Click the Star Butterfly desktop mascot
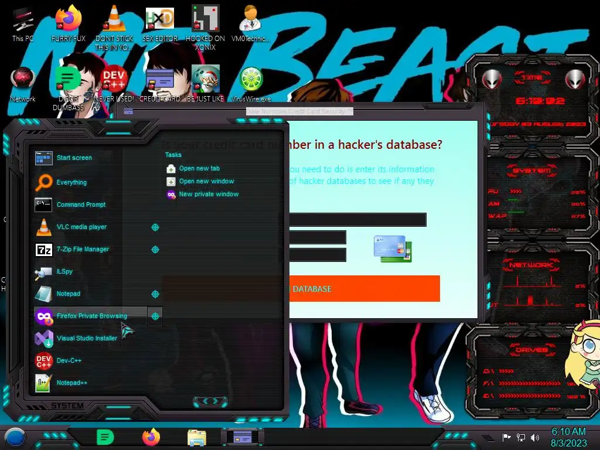 tap(584, 355)
